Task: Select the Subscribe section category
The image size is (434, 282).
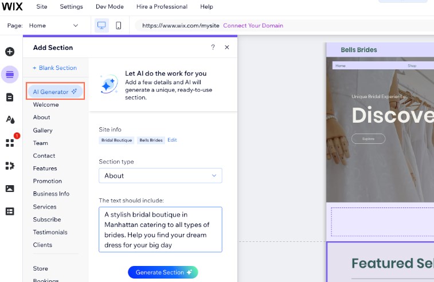Action: pyautogui.click(x=47, y=220)
